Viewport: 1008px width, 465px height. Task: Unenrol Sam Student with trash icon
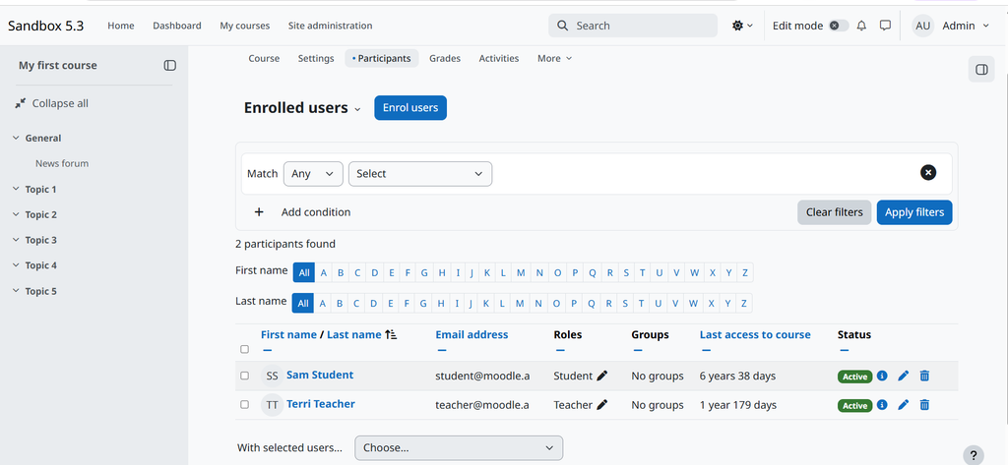924,376
